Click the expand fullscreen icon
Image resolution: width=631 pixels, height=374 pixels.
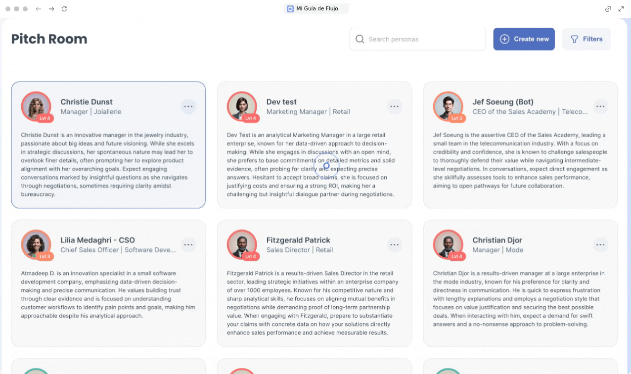621,9
